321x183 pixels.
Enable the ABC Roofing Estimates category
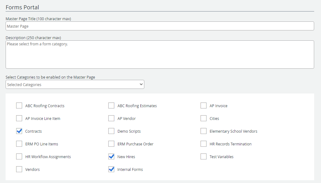tap(111, 106)
